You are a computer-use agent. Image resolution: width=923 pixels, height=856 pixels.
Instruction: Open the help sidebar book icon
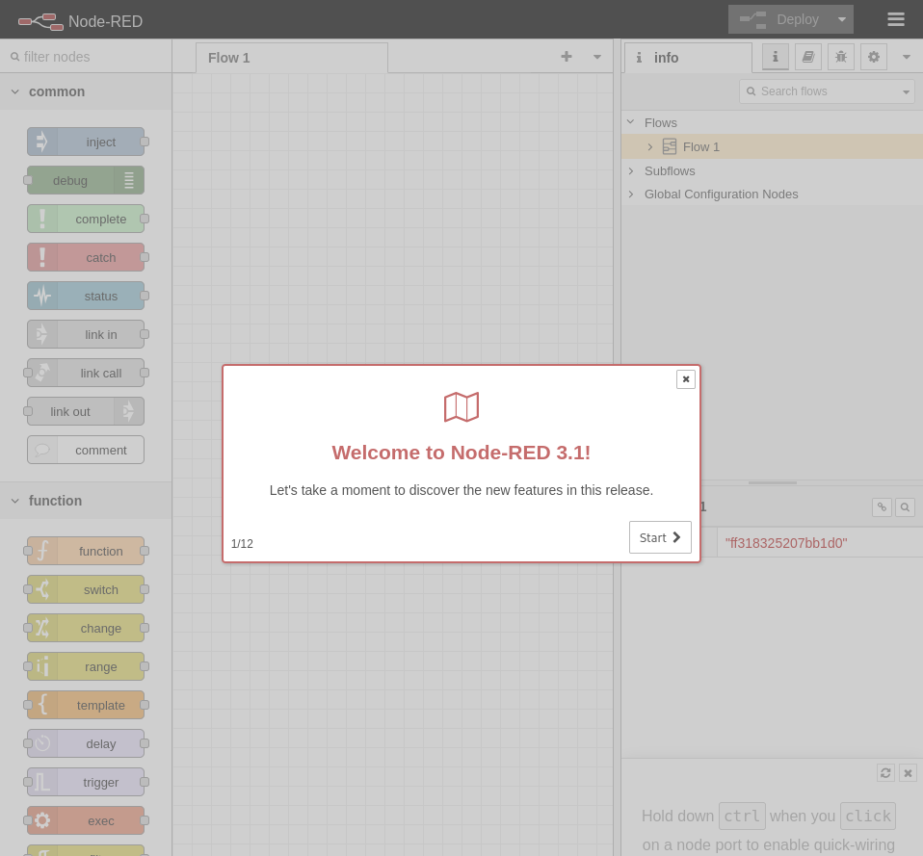point(807,56)
